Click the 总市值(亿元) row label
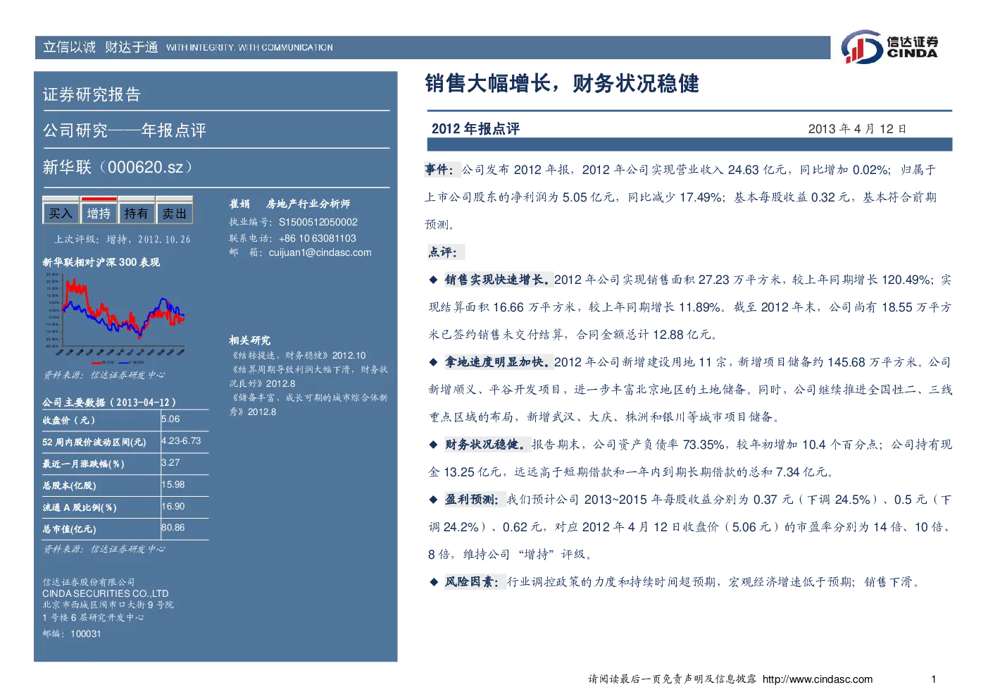This screenshot has height=699, width=988. point(69,528)
